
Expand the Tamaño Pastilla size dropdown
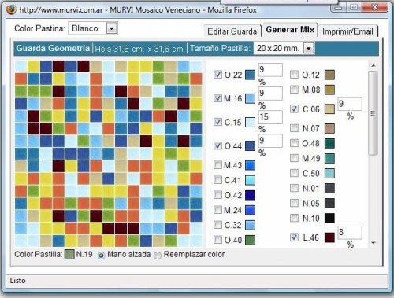309,48
